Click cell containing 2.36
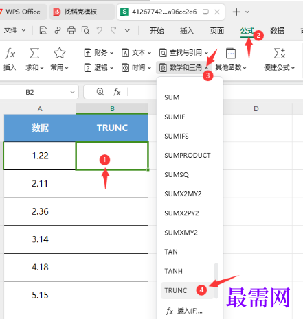This screenshot has height=319, width=303. (x=40, y=211)
